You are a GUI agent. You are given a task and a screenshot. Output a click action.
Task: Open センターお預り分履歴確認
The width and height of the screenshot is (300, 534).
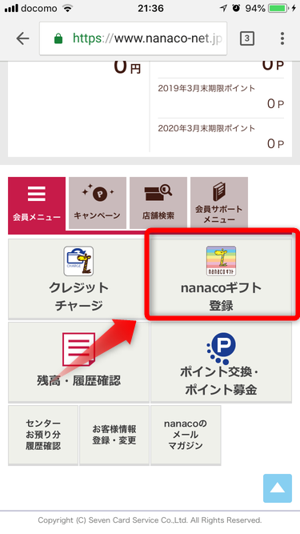43,435
